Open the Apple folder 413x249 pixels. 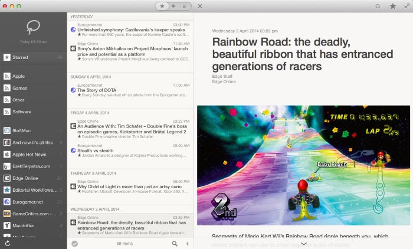(x=34, y=76)
